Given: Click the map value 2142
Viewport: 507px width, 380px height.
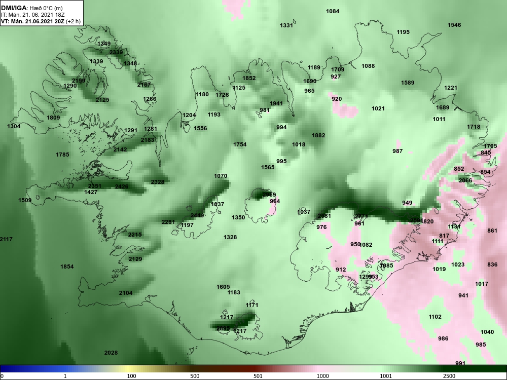Looking at the screenshot, I should (120, 149).
